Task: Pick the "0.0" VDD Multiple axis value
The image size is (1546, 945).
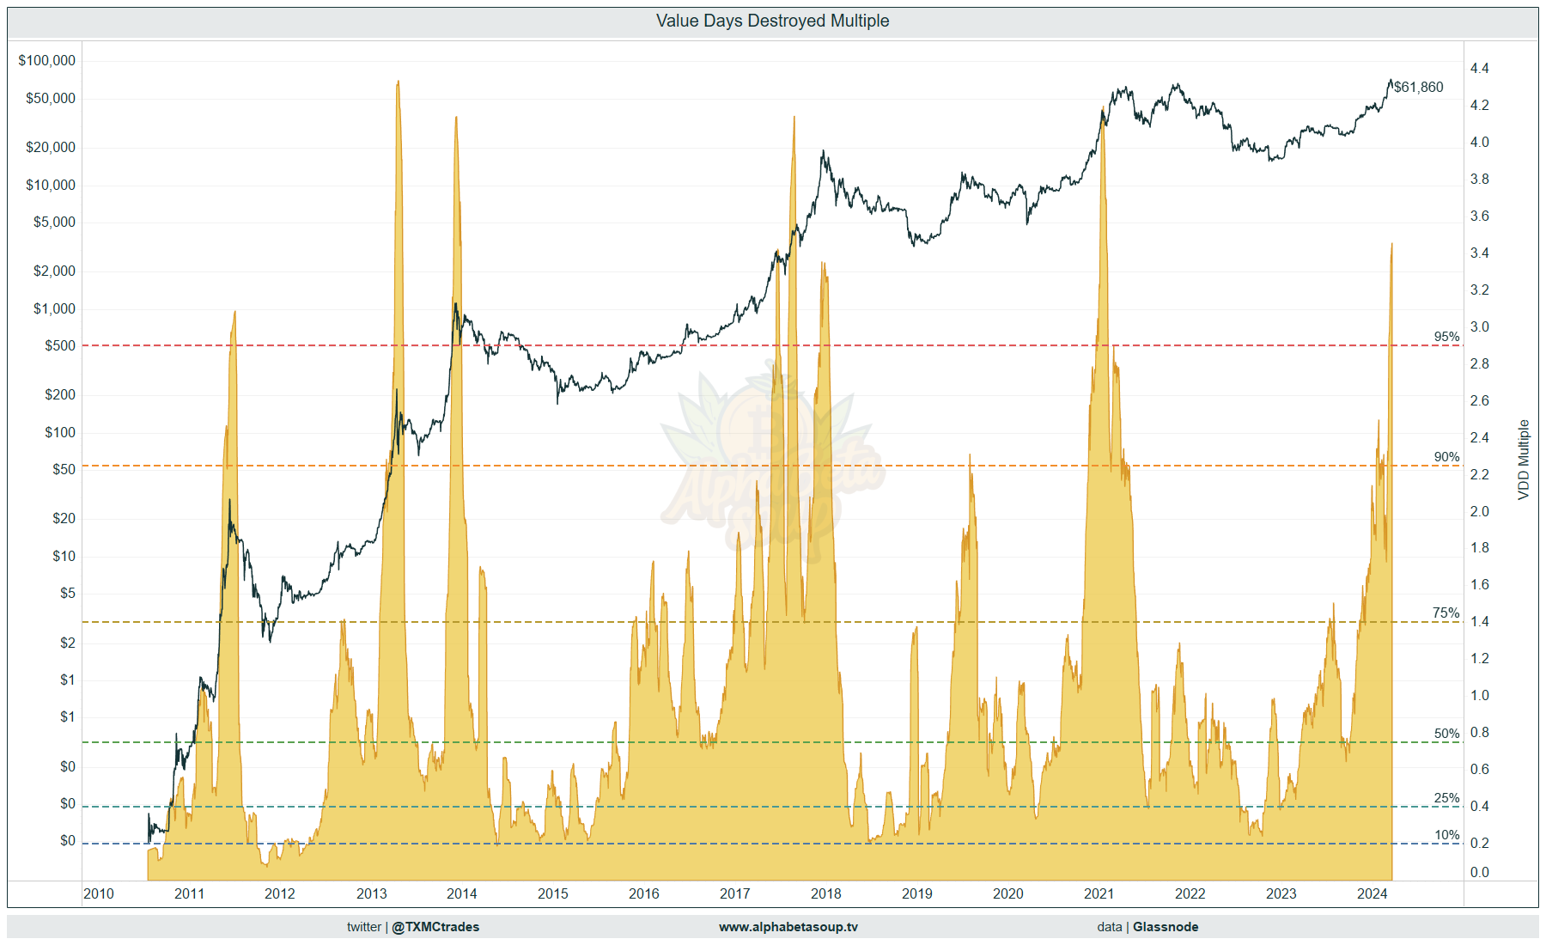Action: [1479, 872]
